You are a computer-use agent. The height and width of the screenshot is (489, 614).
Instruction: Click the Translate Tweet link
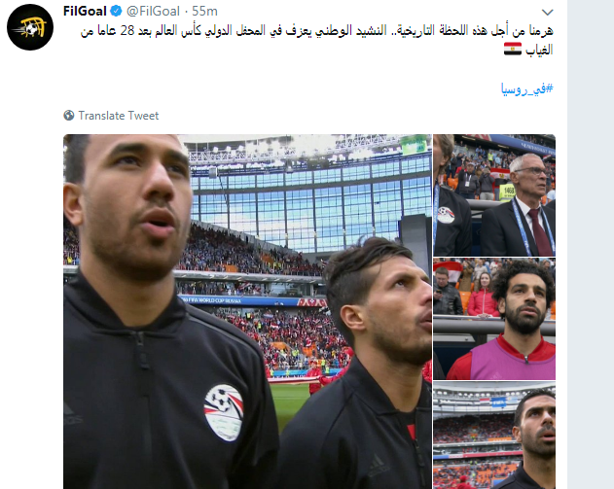coord(119,116)
